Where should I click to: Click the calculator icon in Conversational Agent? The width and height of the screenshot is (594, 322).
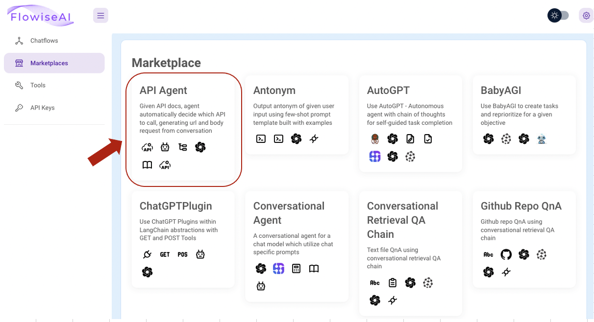(x=297, y=268)
